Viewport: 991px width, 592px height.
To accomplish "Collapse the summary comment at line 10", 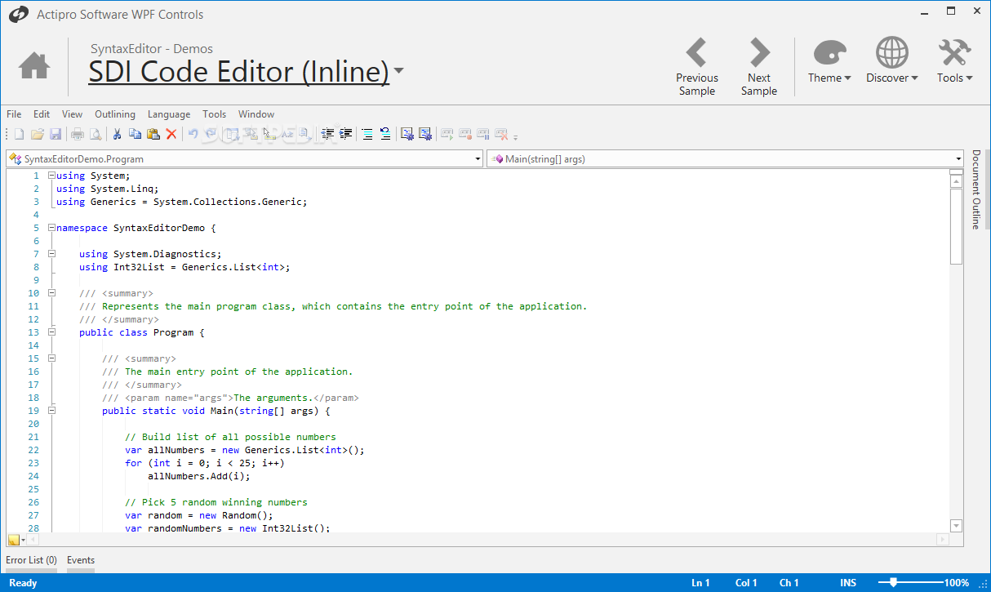I will 51,293.
